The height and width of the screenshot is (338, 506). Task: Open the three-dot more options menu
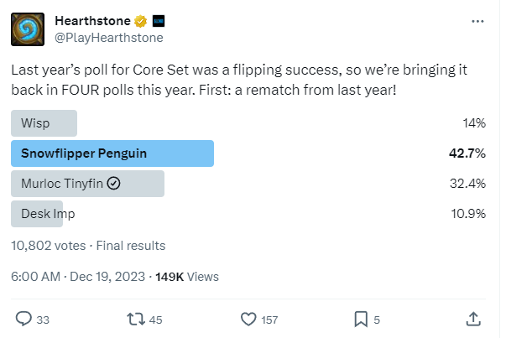[477, 21]
